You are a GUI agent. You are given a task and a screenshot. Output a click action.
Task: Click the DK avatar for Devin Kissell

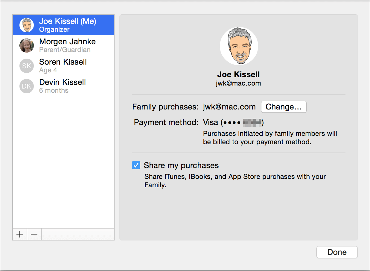pyautogui.click(x=26, y=86)
